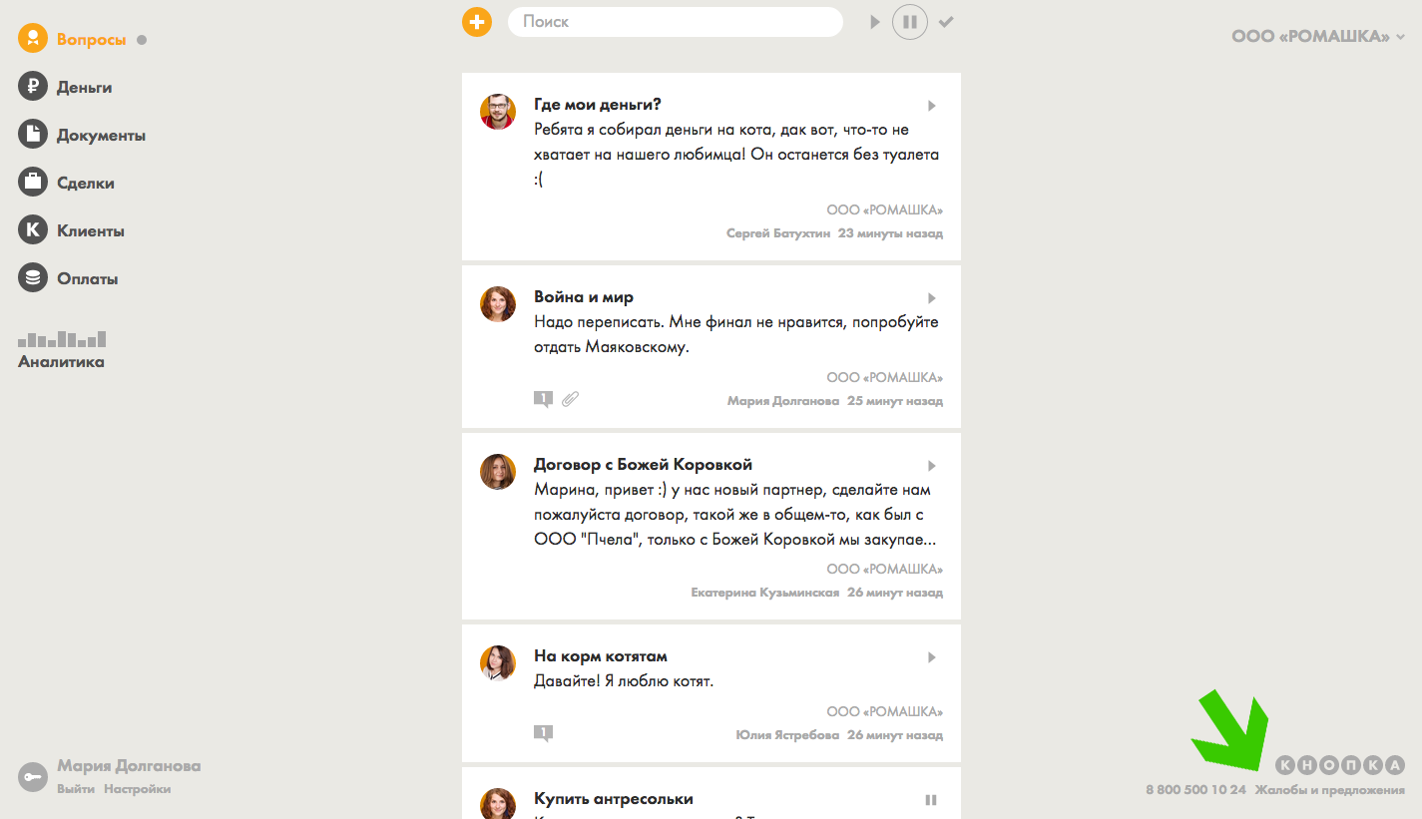Click the Выйти logout link
This screenshot has height=819, width=1422.
click(76, 789)
